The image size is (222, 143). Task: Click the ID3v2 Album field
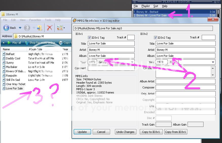(186, 56)
